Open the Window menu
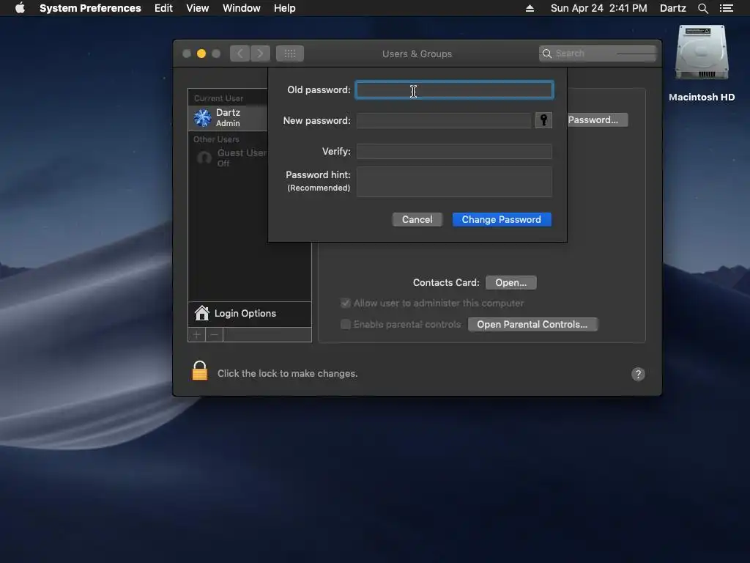 click(x=242, y=8)
